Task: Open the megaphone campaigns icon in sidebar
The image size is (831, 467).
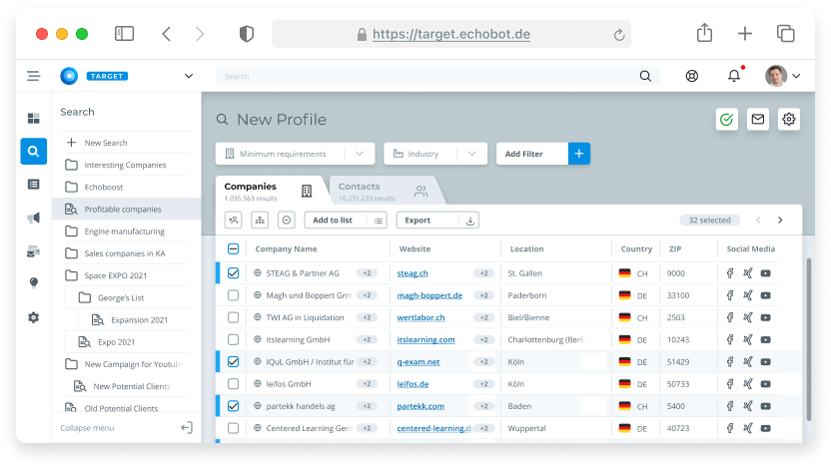Action: pyautogui.click(x=33, y=218)
